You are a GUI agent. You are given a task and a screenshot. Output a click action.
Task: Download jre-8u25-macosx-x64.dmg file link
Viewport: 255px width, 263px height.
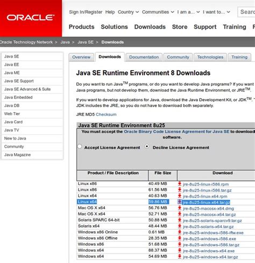[x=208, y=209]
